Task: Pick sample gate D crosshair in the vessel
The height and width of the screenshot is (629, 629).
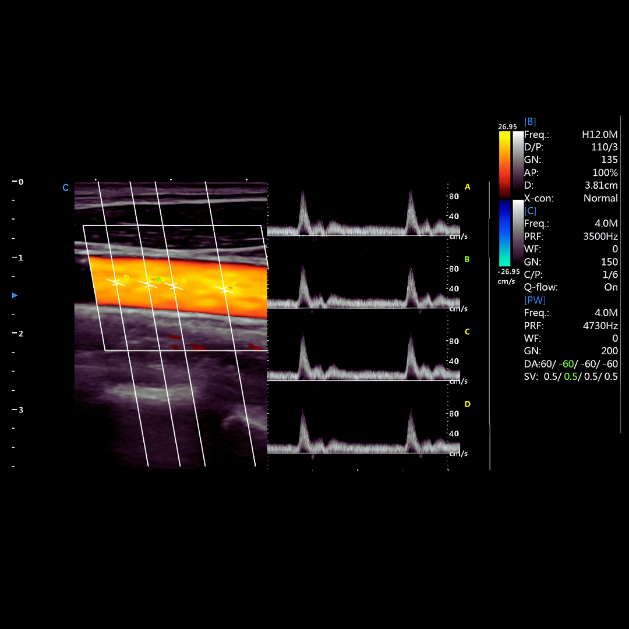Action: pyautogui.click(x=116, y=282)
